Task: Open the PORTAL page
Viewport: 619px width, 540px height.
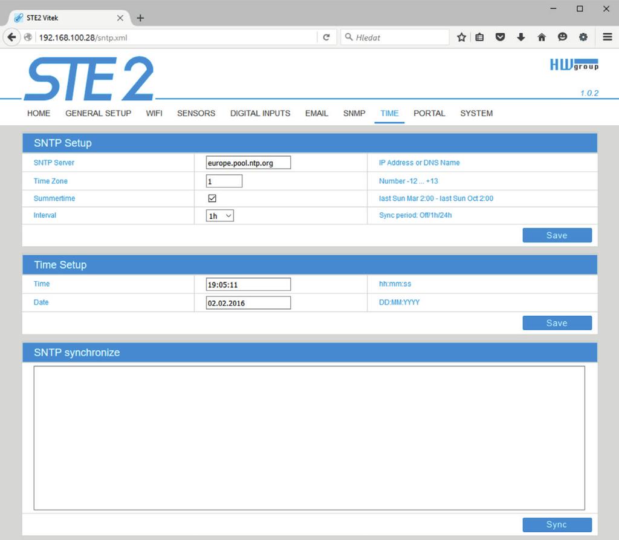Action: point(430,113)
